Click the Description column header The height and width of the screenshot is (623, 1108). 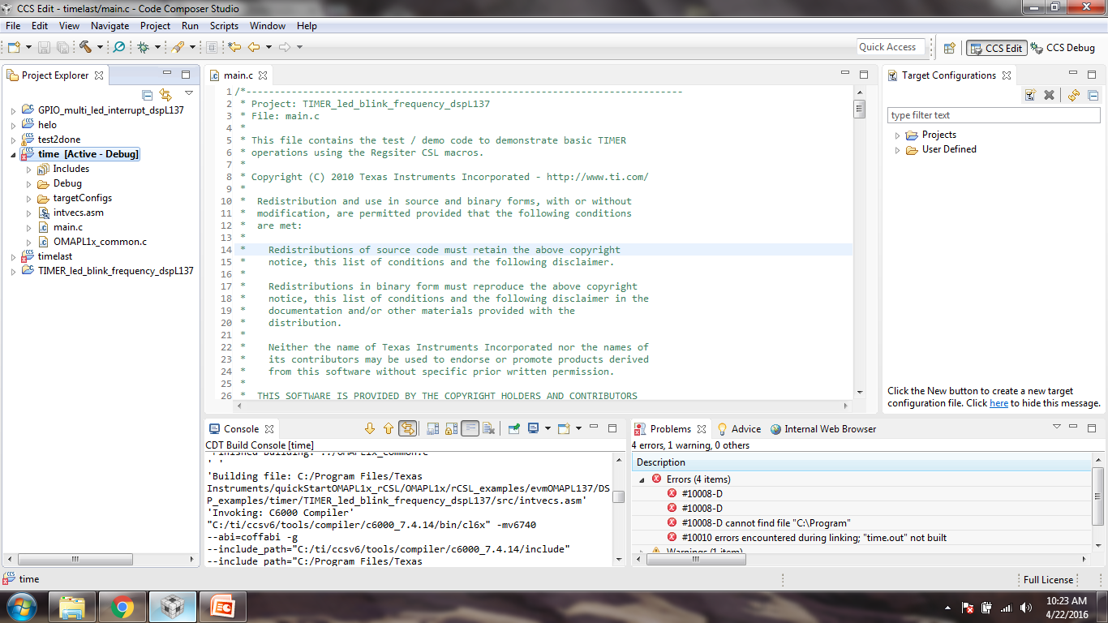click(x=861, y=462)
